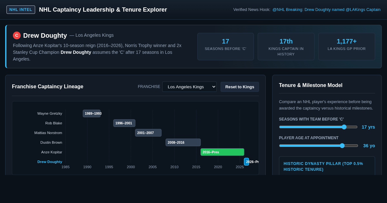
Task: Select the Wayne Gretzky 1989–1993 tenure bar
Action: point(92,113)
